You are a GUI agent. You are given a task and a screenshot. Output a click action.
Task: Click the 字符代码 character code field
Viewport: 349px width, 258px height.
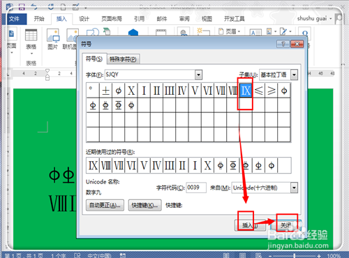[196, 188]
